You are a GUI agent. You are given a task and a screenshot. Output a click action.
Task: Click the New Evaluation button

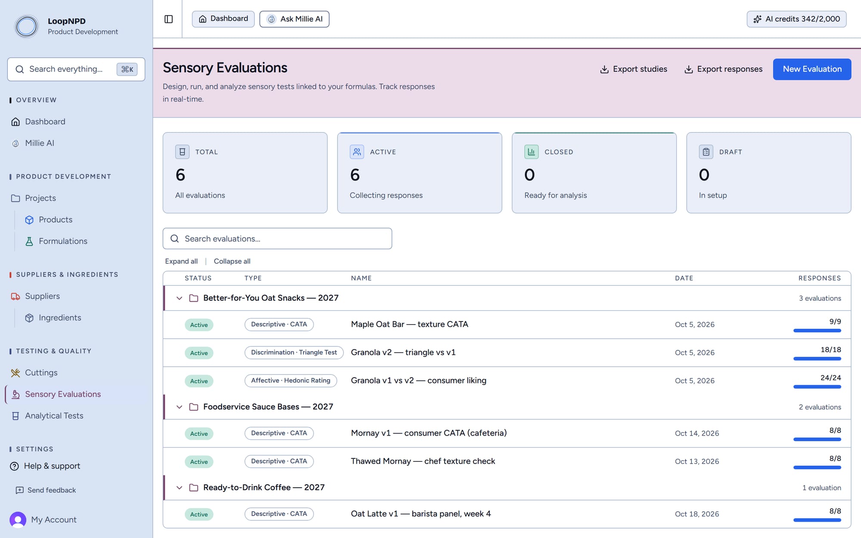coord(812,69)
